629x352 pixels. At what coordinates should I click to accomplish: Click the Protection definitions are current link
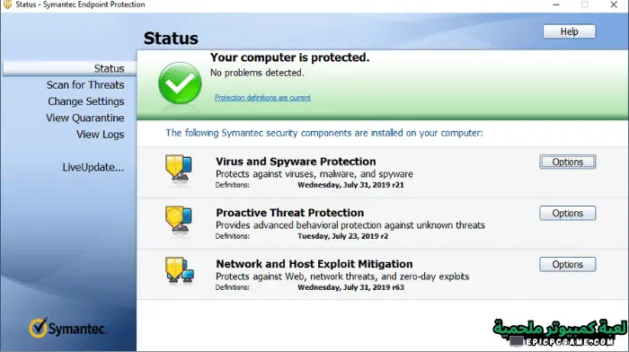(x=262, y=97)
